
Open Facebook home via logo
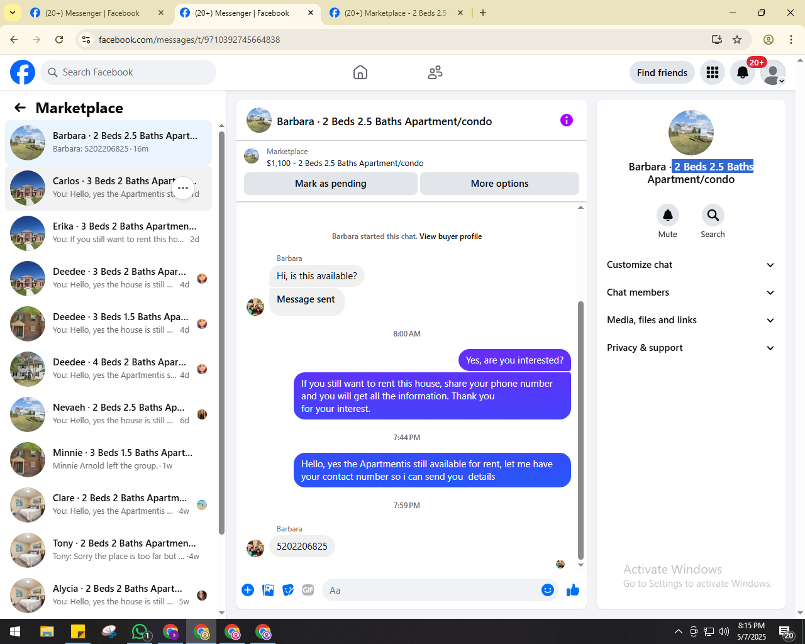[23, 72]
